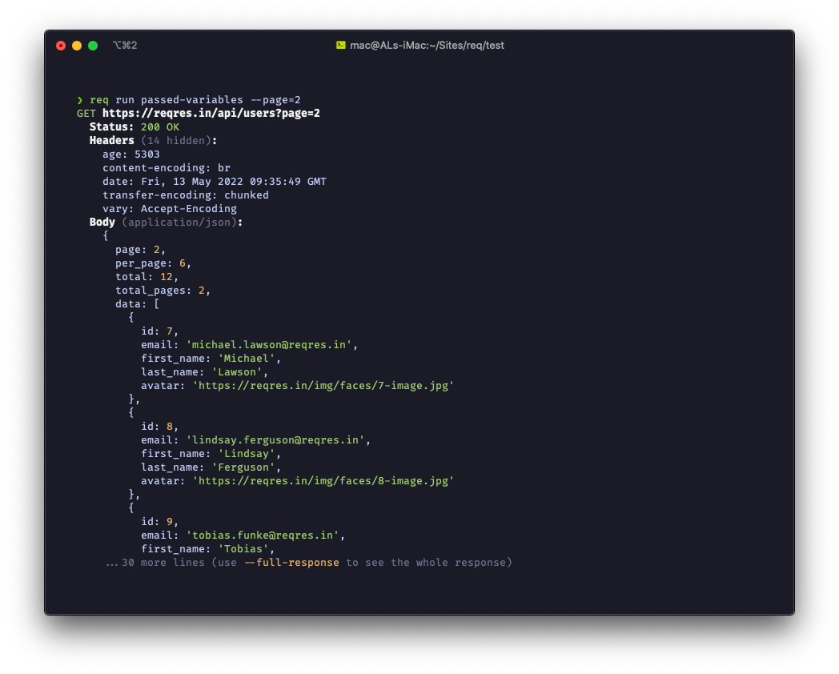The image size is (839, 674).
Task: Click the id: 8 line
Action: (159, 427)
